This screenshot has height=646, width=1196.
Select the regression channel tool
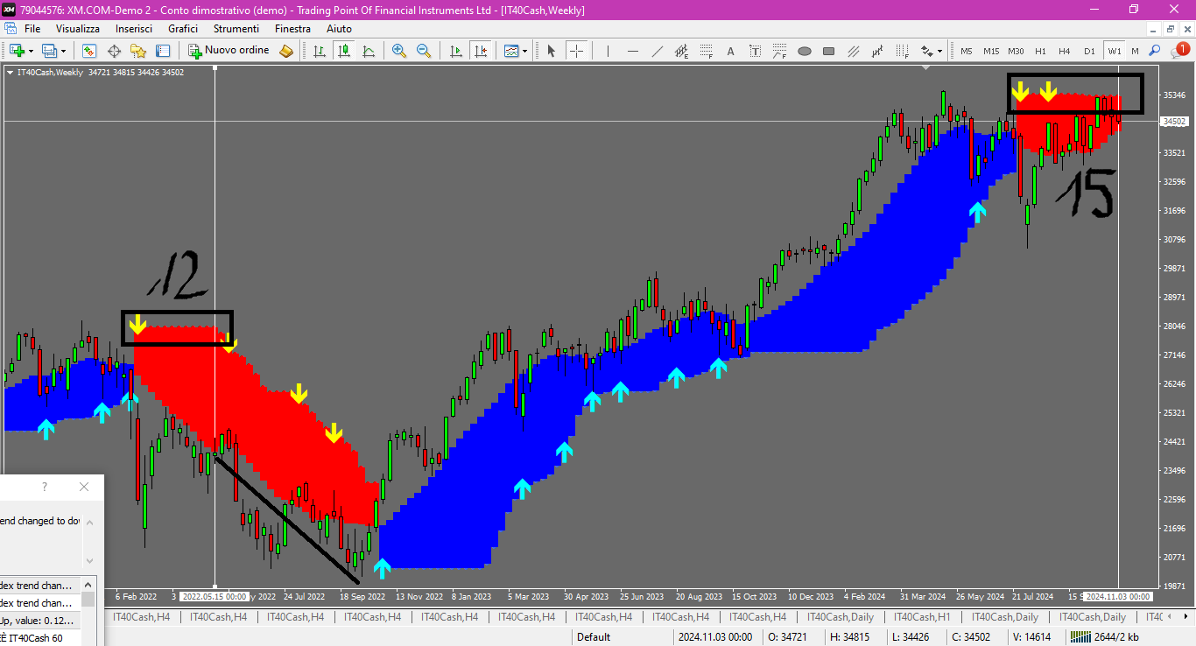click(x=878, y=51)
